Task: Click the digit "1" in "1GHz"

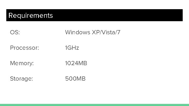Action: [66, 48]
